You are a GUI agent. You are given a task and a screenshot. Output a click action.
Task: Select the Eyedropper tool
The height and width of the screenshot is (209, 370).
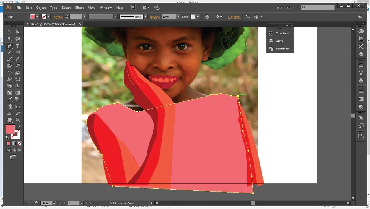(10, 100)
